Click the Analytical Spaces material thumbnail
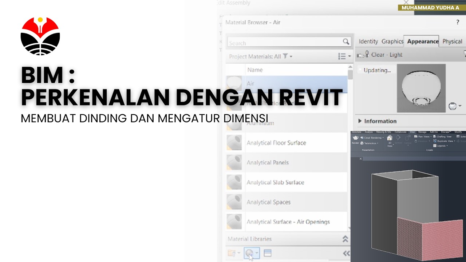 (x=234, y=202)
